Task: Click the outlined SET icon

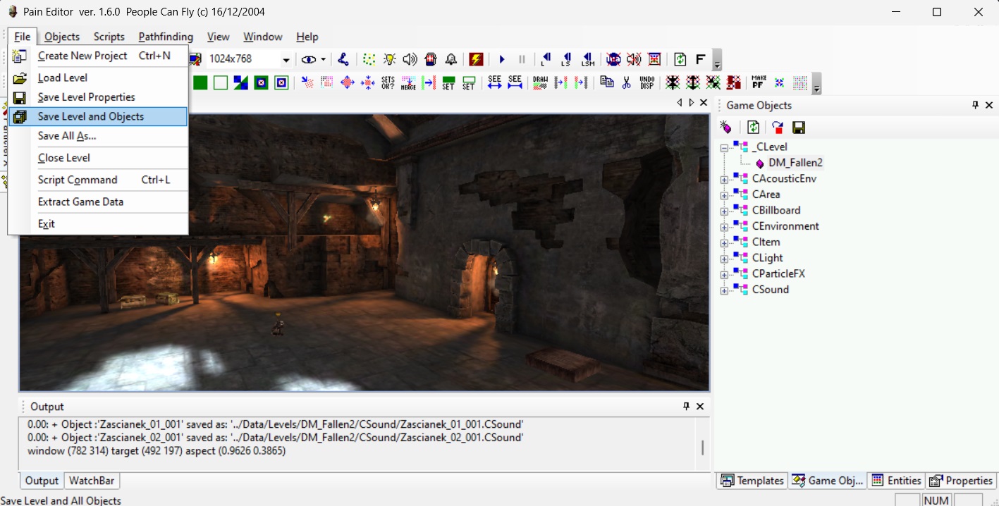Action: 469,82
